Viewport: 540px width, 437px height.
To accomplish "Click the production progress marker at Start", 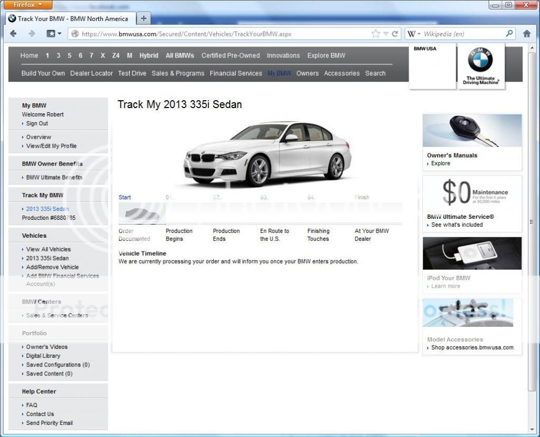I will 124,197.
